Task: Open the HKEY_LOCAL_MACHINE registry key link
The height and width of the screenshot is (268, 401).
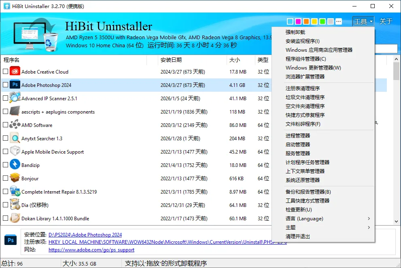Action: pyautogui.click(x=168, y=242)
